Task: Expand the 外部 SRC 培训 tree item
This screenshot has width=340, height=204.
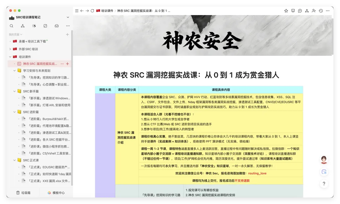Action: (x=10, y=49)
